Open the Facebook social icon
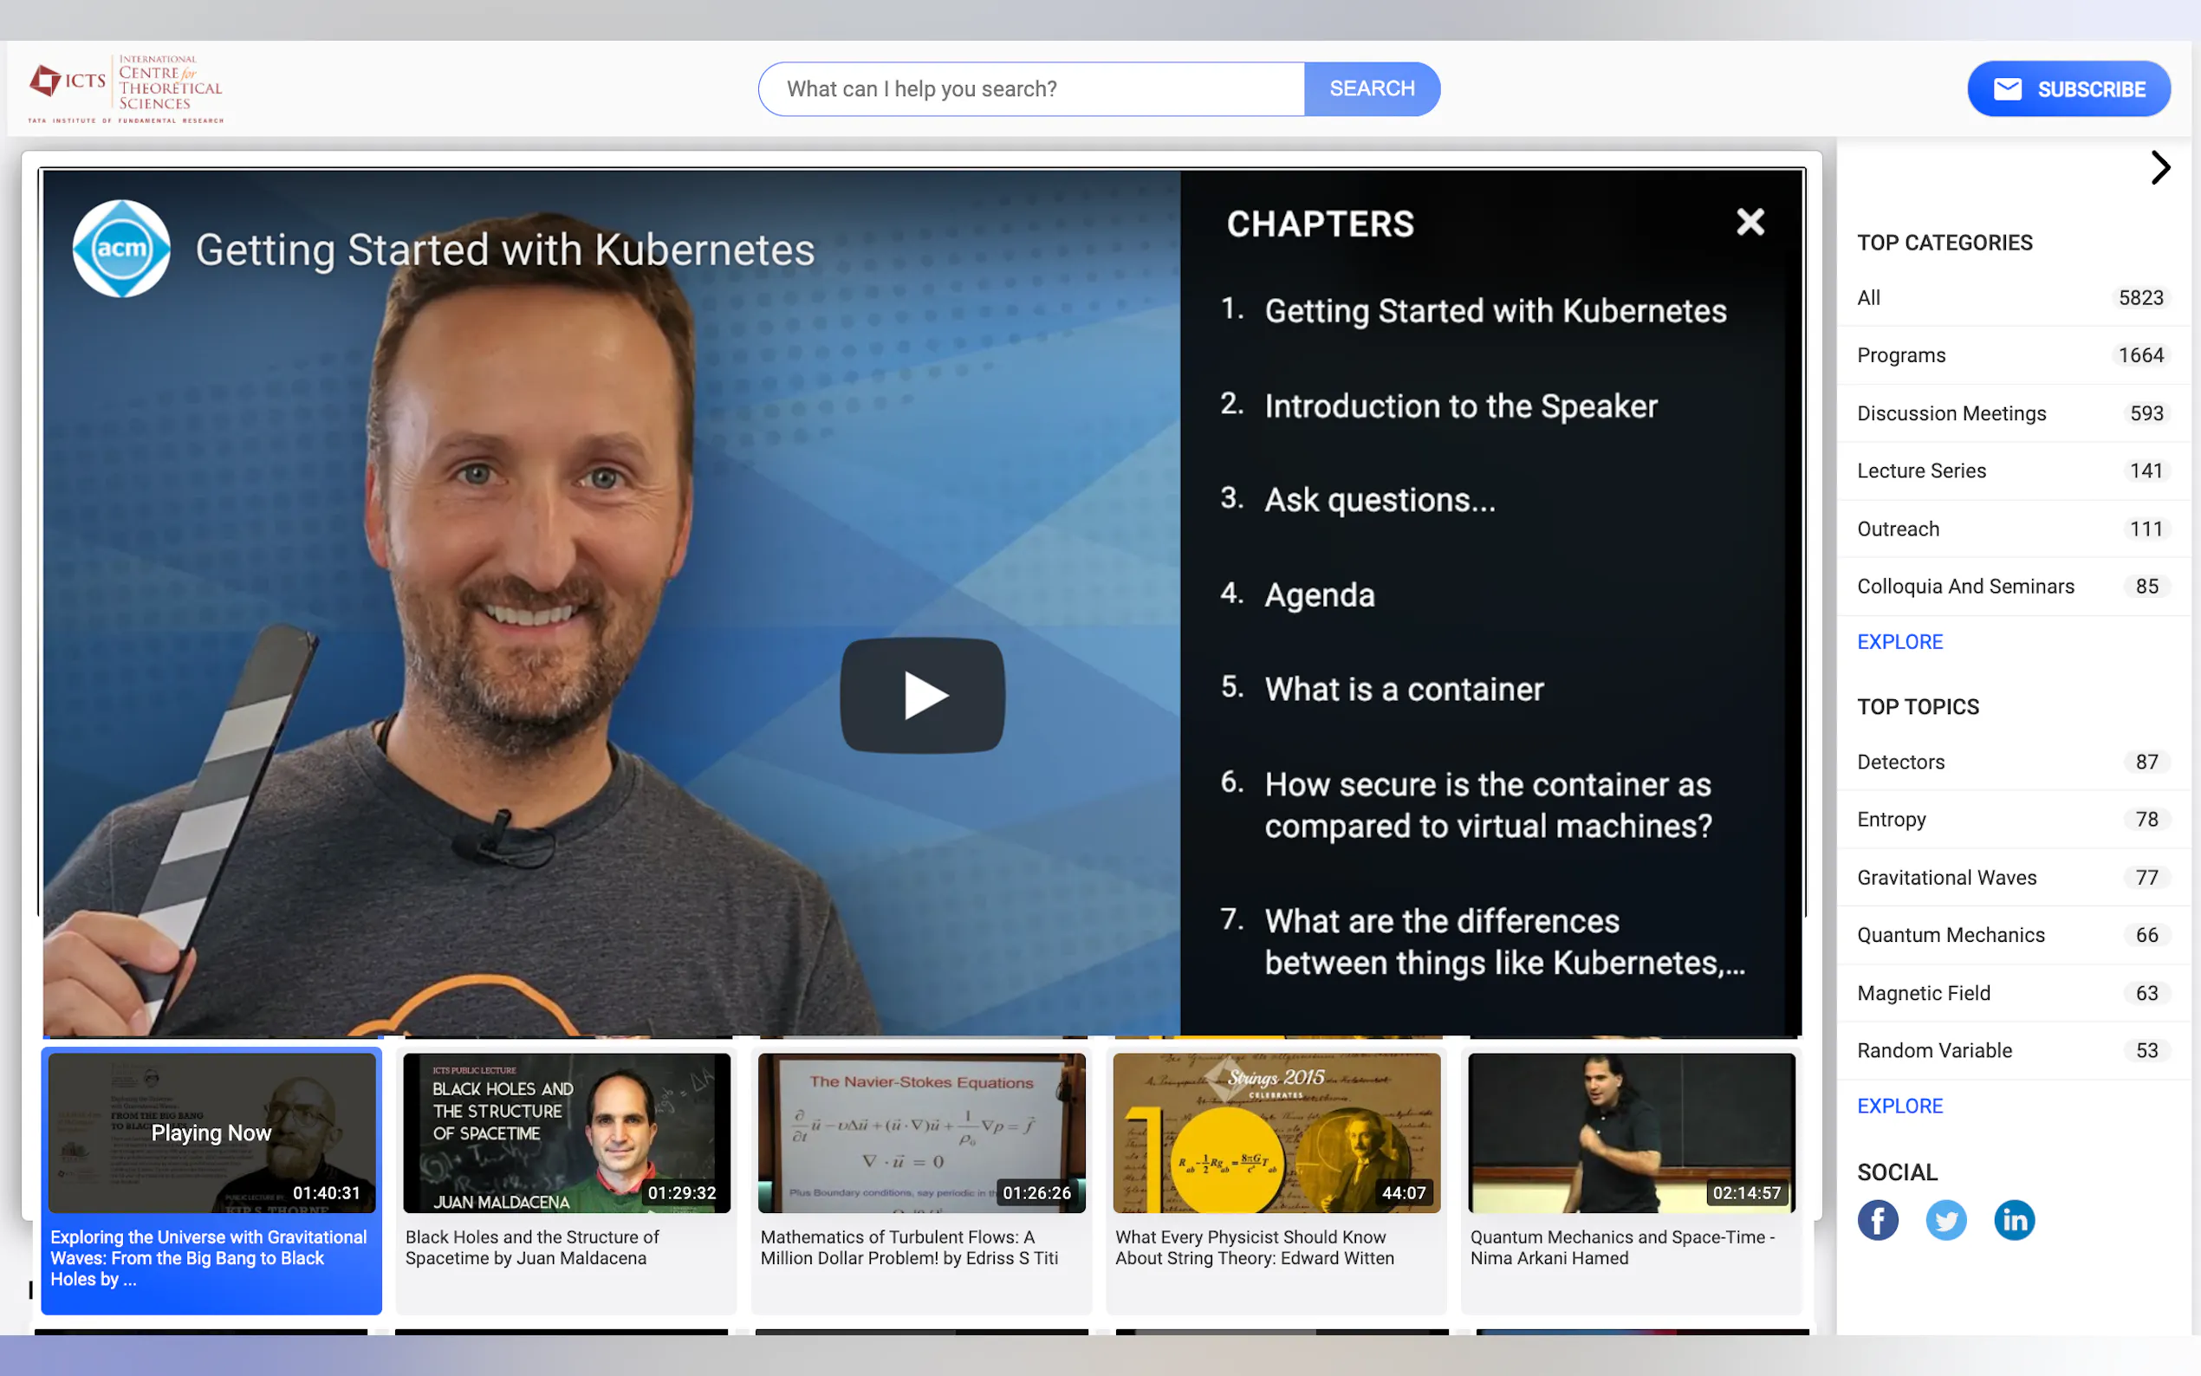 click(1877, 1219)
